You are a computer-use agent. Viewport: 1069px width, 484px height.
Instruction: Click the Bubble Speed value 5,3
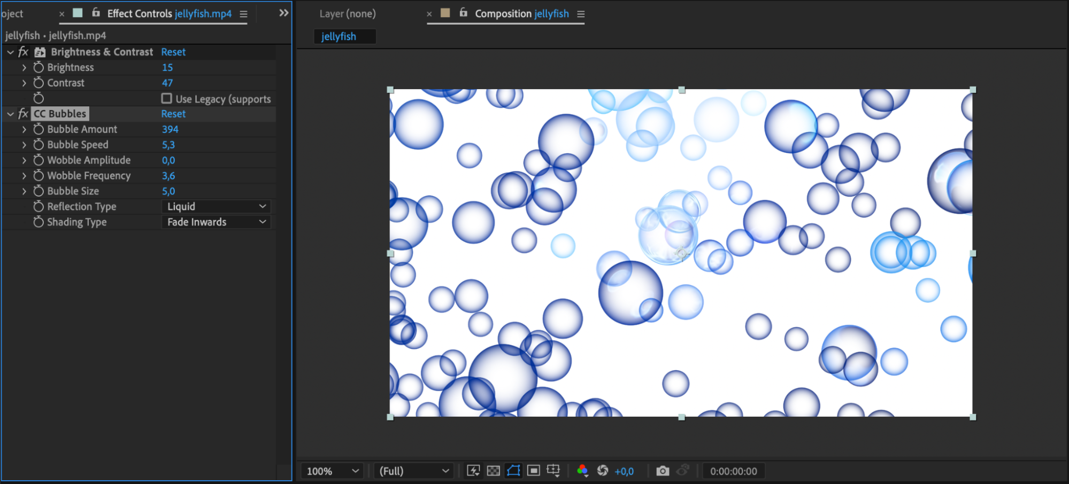(x=168, y=145)
